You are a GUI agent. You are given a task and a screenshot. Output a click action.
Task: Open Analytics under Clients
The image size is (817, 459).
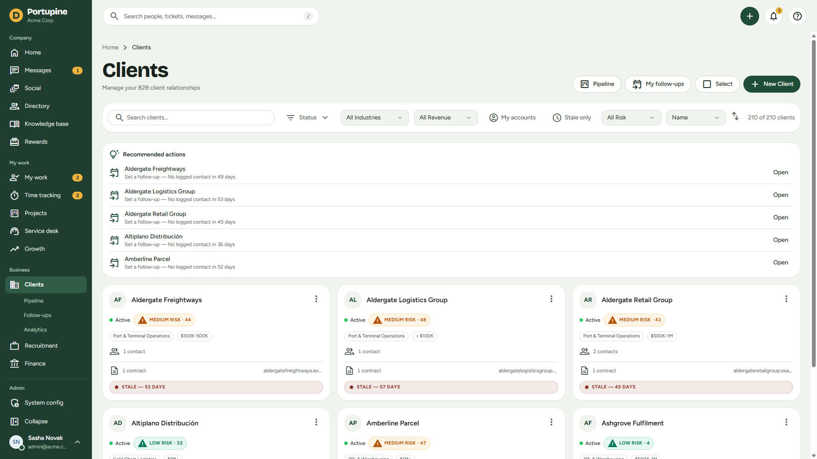click(35, 330)
